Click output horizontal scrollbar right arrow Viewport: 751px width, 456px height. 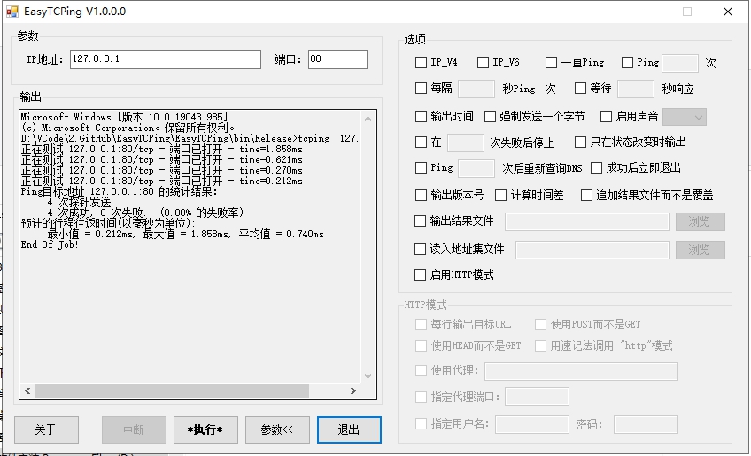pyautogui.click(x=353, y=391)
